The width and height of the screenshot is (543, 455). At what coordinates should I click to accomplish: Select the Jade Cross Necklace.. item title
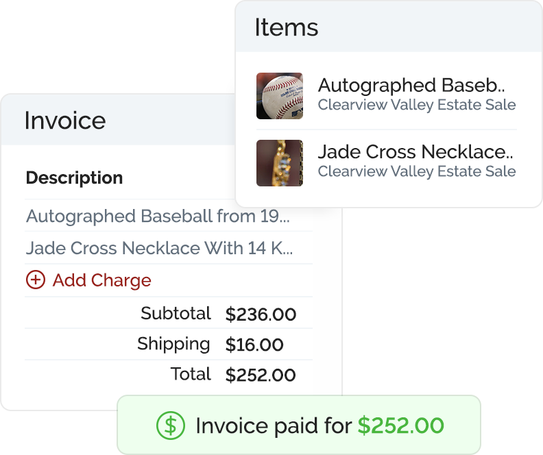[x=415, y=152]
